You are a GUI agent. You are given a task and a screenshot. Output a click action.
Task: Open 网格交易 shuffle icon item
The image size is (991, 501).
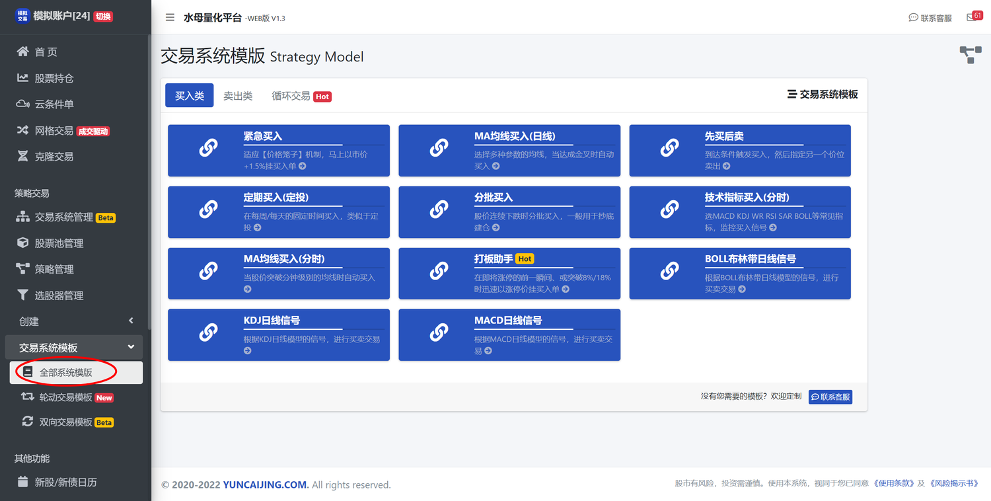coord(54,130)
